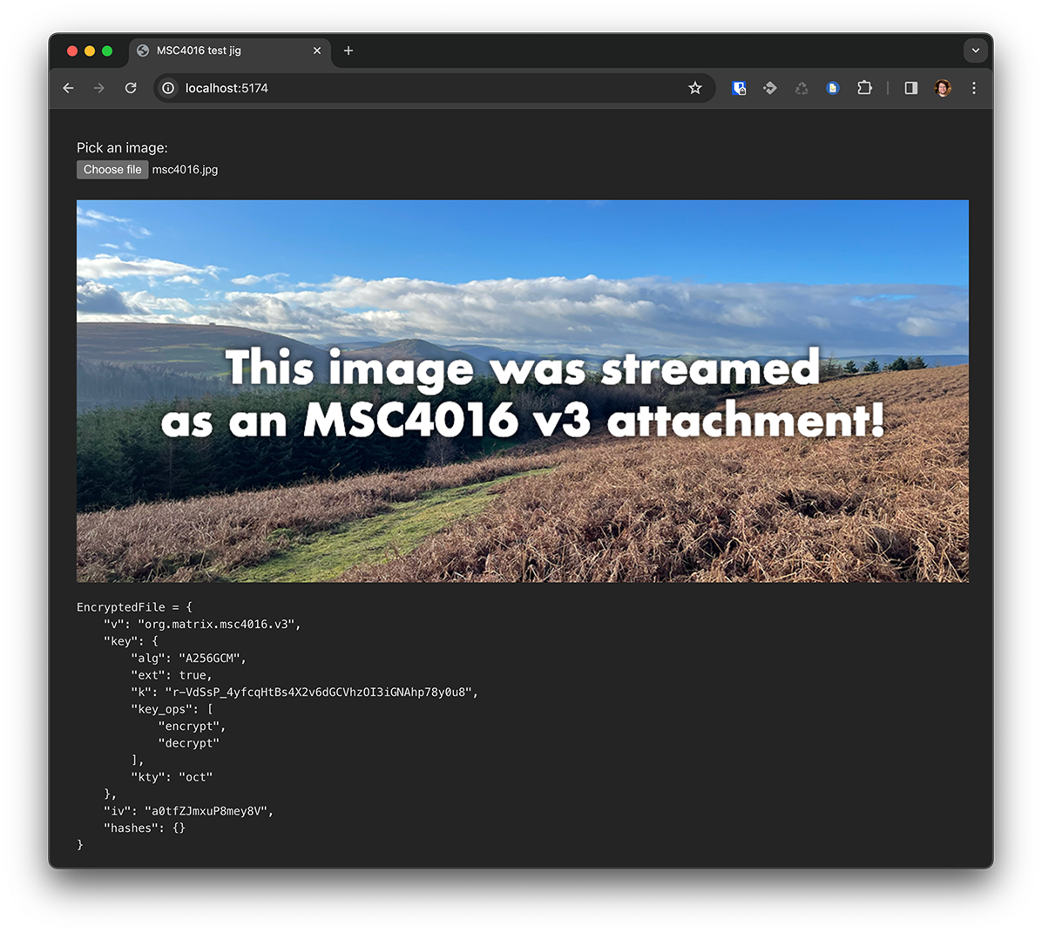Bookmark this page with the star icon
The height and width of the screenshot is (933, 1042).
click(694, 88)
